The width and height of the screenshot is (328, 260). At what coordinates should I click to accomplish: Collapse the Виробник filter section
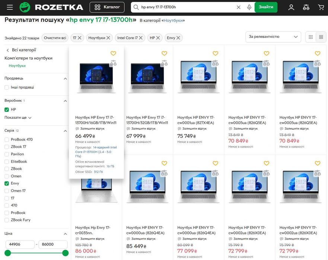point(65,101)
